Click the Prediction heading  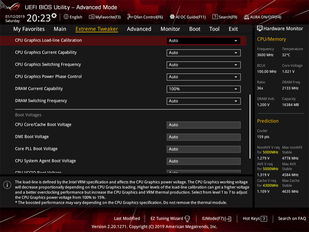[x=268, y=121]
